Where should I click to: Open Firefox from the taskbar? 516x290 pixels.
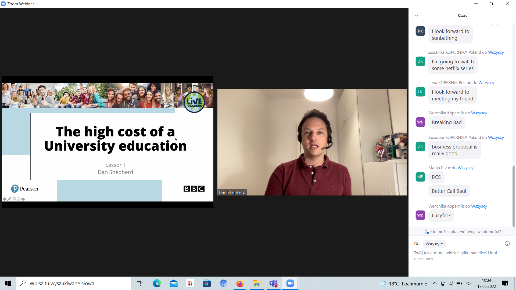[240, 283]
